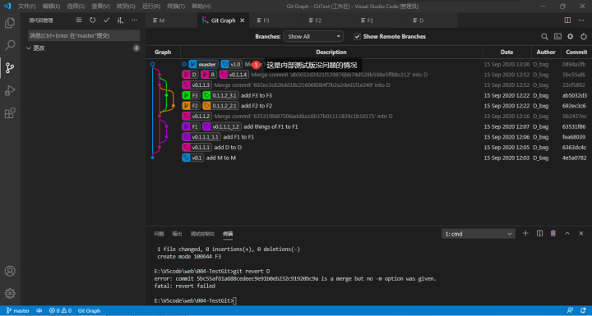Screen dimensions: 592x316
Task: Switch to the 问题 panel tab
Action: 159,234
